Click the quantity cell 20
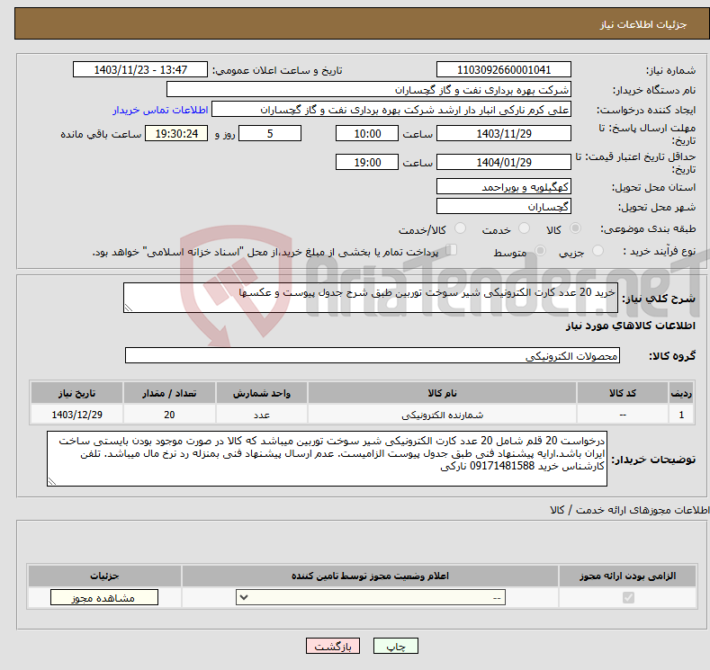The image size is (710, 670). click(169, 415)
